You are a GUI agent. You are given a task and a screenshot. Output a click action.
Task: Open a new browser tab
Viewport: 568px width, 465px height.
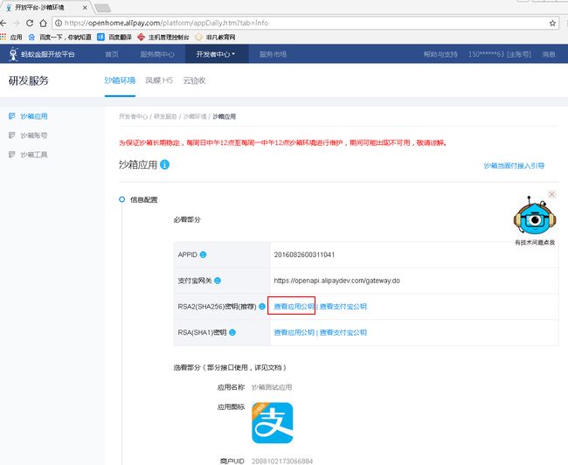click(x=102, y=8)
